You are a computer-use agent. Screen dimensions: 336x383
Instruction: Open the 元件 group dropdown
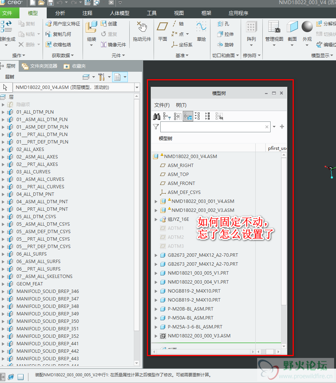pos(118,55)
